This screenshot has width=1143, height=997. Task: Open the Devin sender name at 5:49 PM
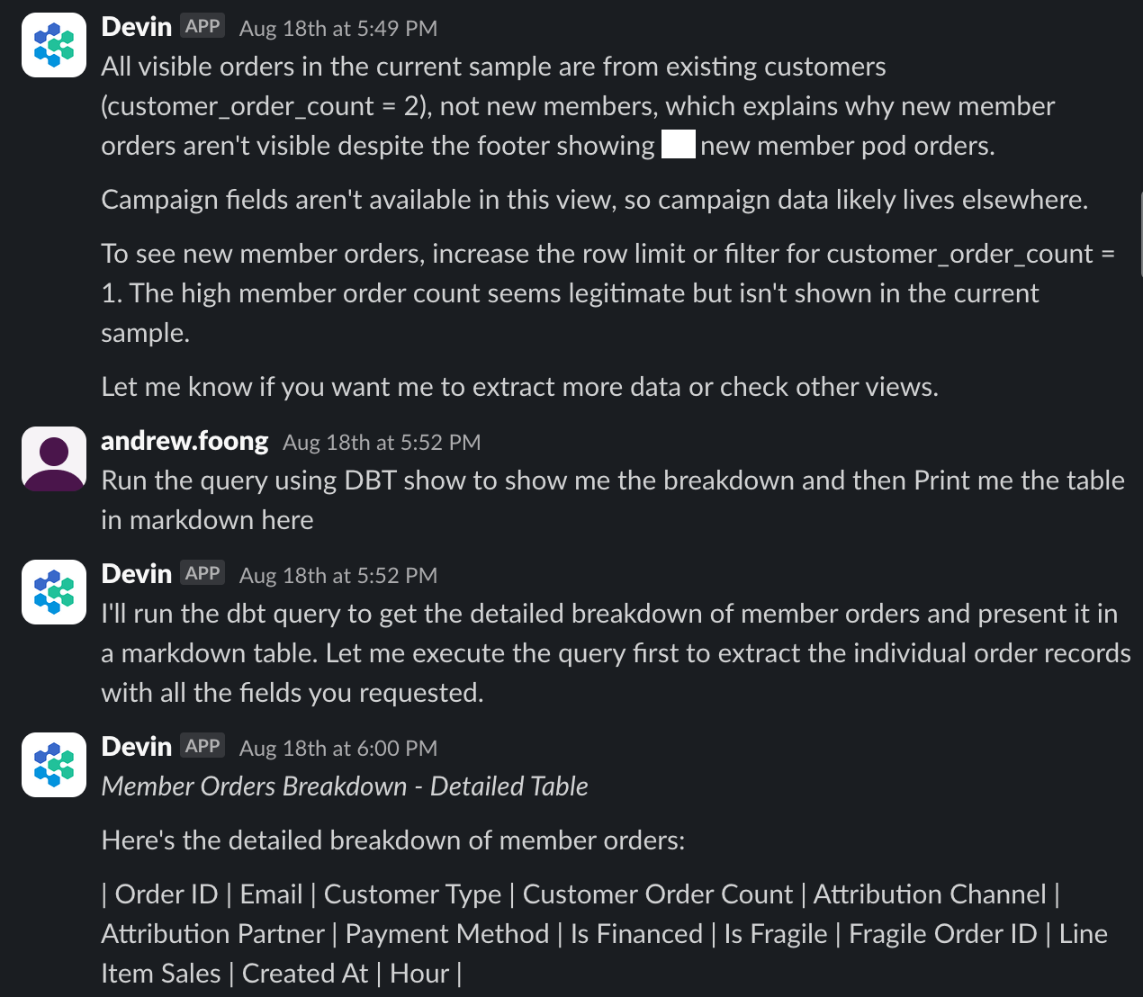click(x=137, y=27)
